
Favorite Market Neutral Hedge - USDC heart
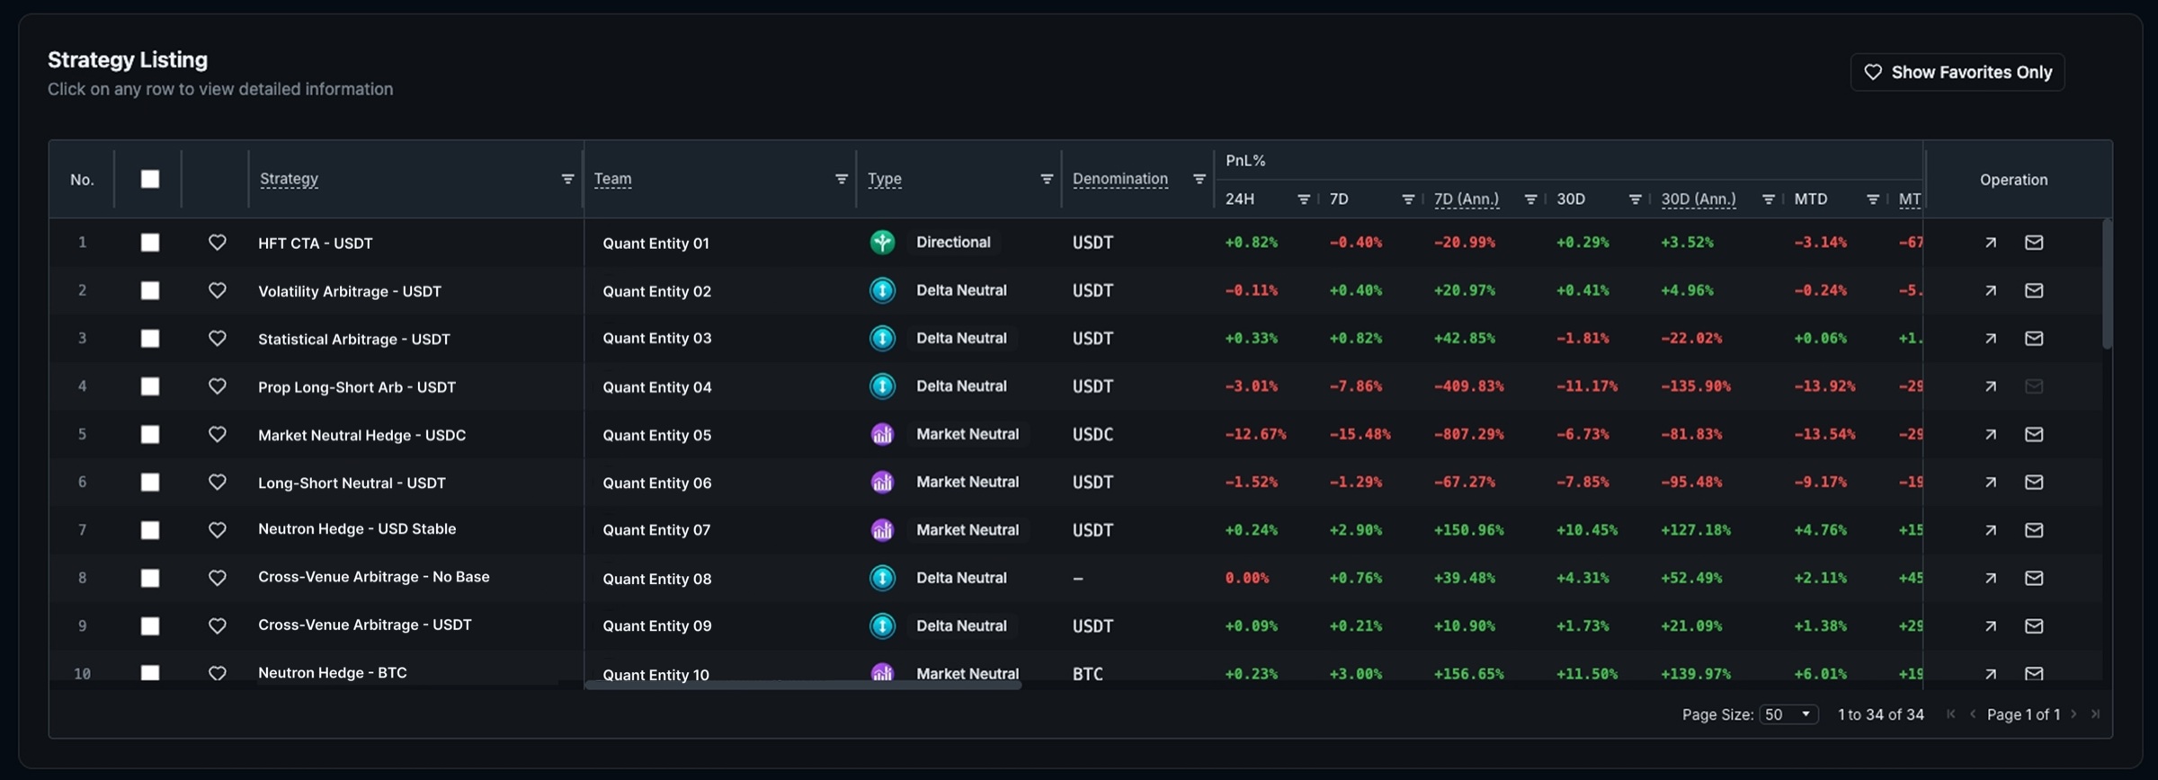tap(217, 434)
